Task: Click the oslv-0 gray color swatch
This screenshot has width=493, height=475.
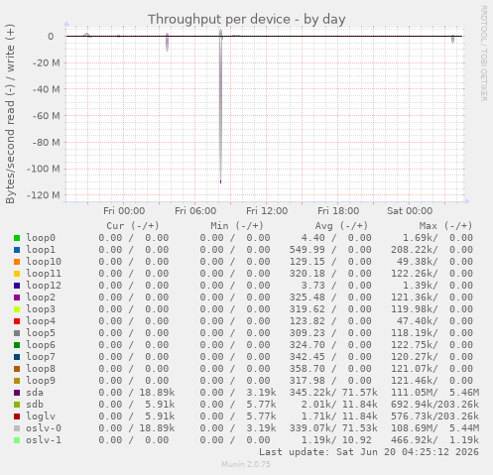Action: [17, 428]
